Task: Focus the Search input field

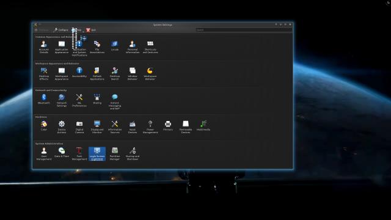Action: tap(244, 30)
